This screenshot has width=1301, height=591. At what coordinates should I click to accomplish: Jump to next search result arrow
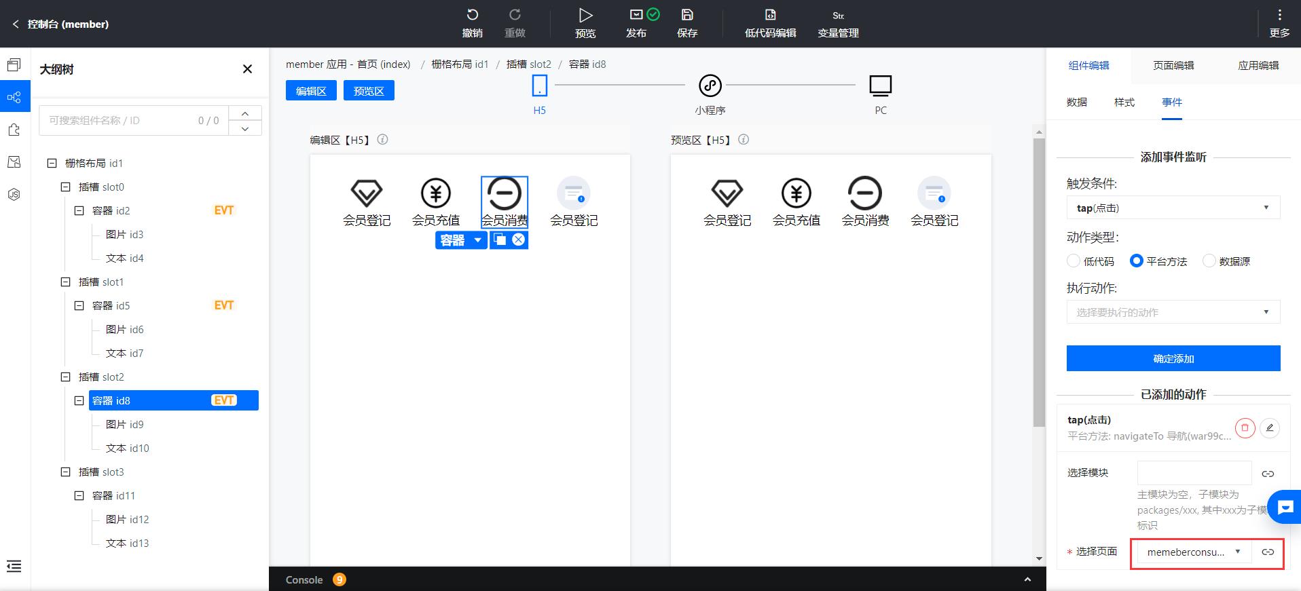point(245,128)
